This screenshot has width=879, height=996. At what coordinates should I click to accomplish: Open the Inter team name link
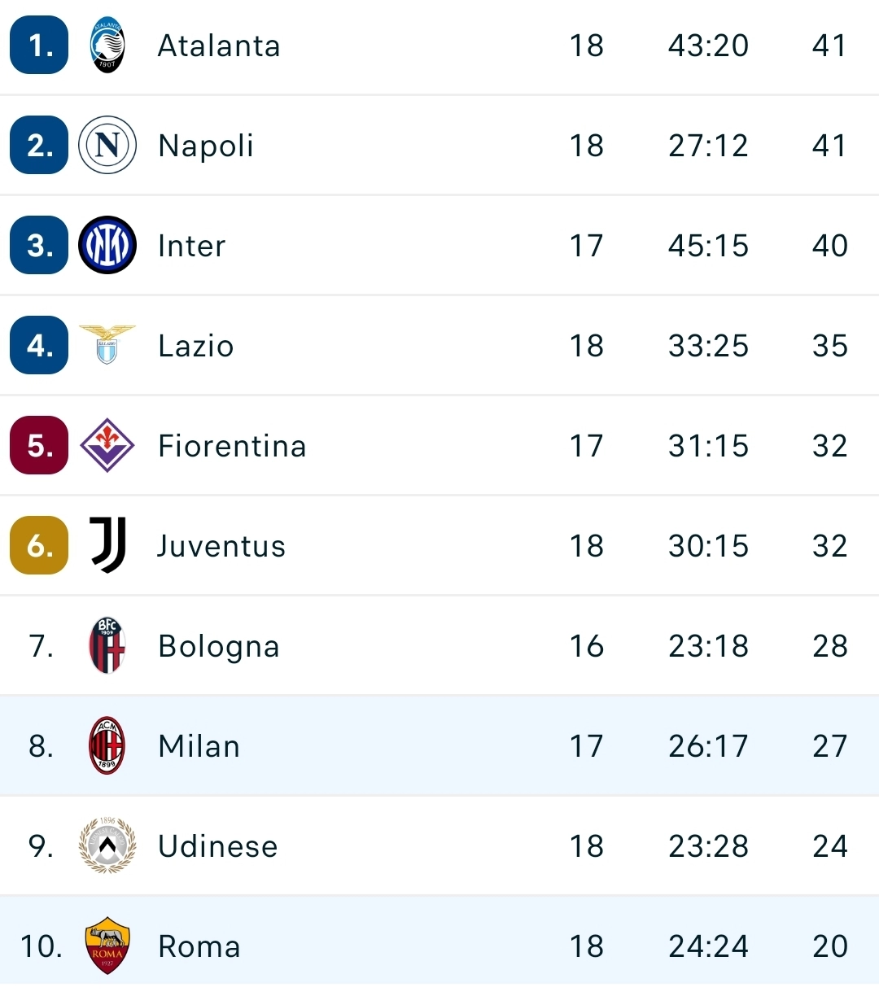(x=191, y=246)
